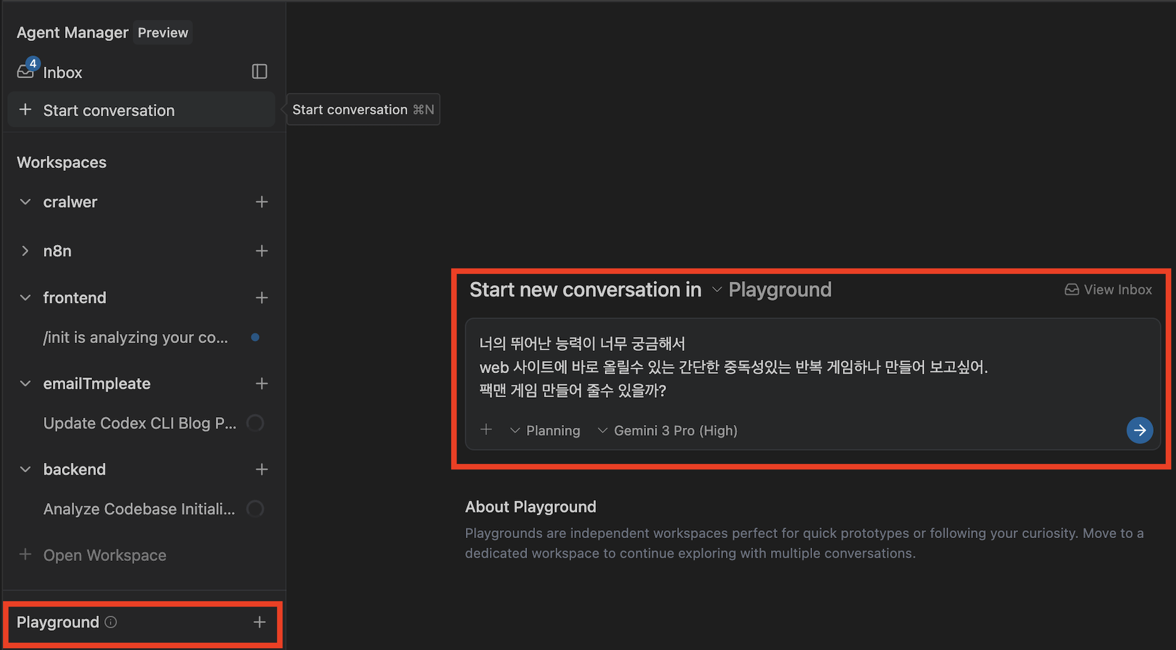Add conversation to cralwer workspace
Screen dimensions: 1176x650
tap(261, 202)
